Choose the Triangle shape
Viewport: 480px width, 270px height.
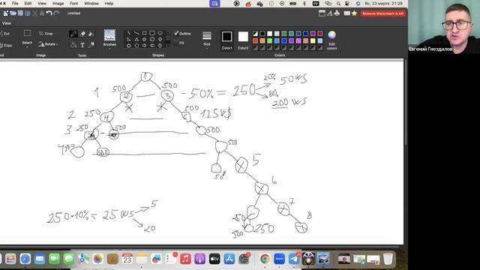(136, 39)
